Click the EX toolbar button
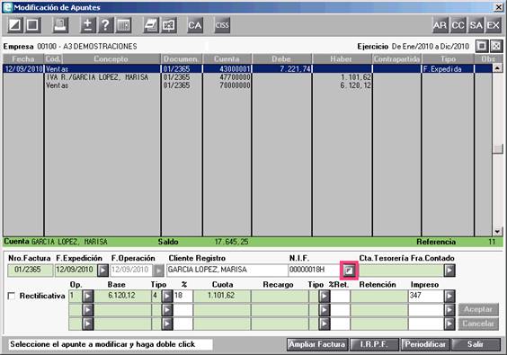The width and height of the screenshot is (507, 355). tap(494, 25)
